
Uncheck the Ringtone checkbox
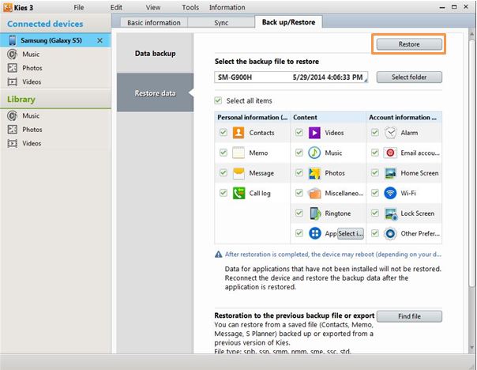pyautogui.click(x=299, y=213)
